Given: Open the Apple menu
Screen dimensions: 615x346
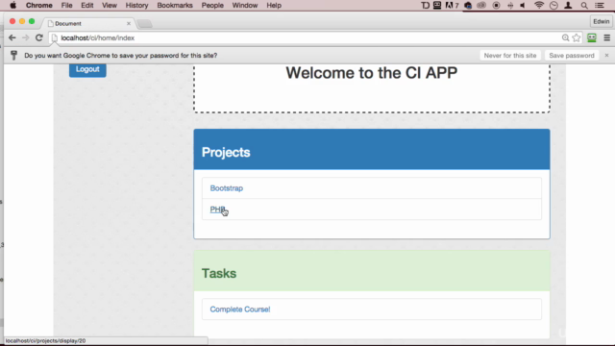Looking at the screenshot, I should (x=12, y=5).
